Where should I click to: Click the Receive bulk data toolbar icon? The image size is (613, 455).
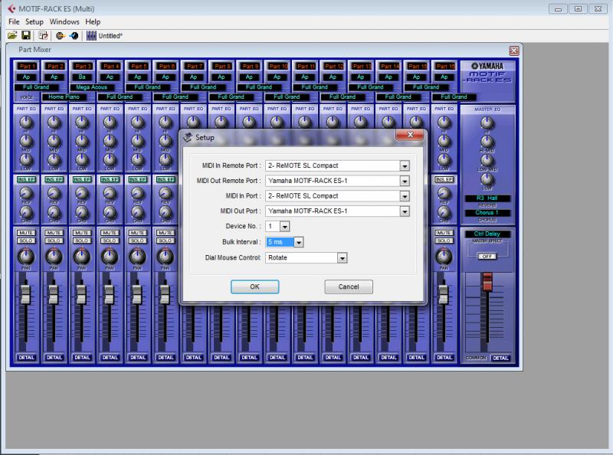(74, 35)
